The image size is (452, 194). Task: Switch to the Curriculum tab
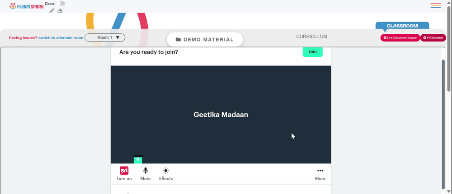tap(311, 37)
